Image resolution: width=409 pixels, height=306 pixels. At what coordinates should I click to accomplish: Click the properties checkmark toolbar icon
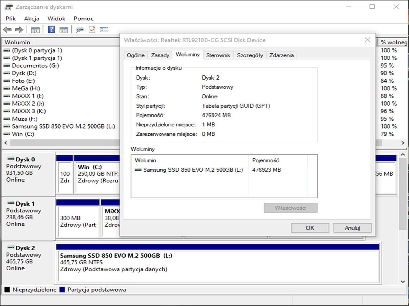pyautogui.click(x=92, y=30)
